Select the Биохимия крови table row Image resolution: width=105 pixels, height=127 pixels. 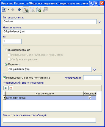(50, 98)
